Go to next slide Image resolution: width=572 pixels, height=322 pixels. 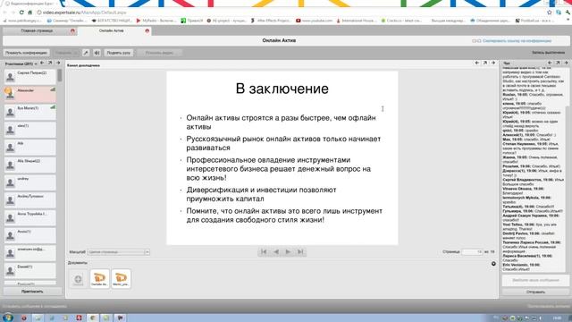click(x=288, y=252)
